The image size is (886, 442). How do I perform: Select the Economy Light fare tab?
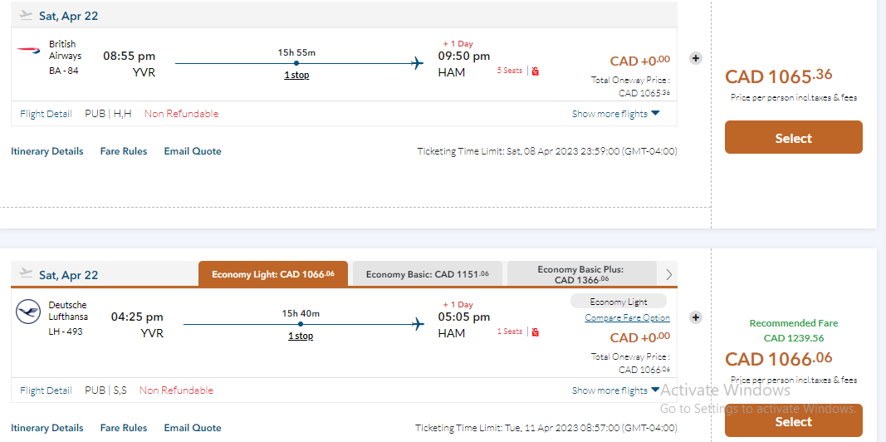click(272, 274)
